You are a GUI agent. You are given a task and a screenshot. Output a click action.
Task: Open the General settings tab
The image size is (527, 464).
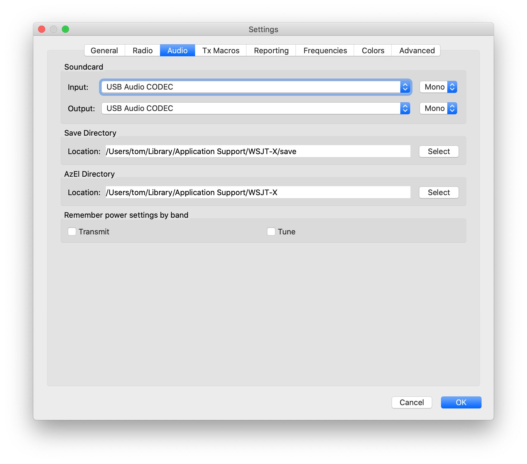click(104, 51)
